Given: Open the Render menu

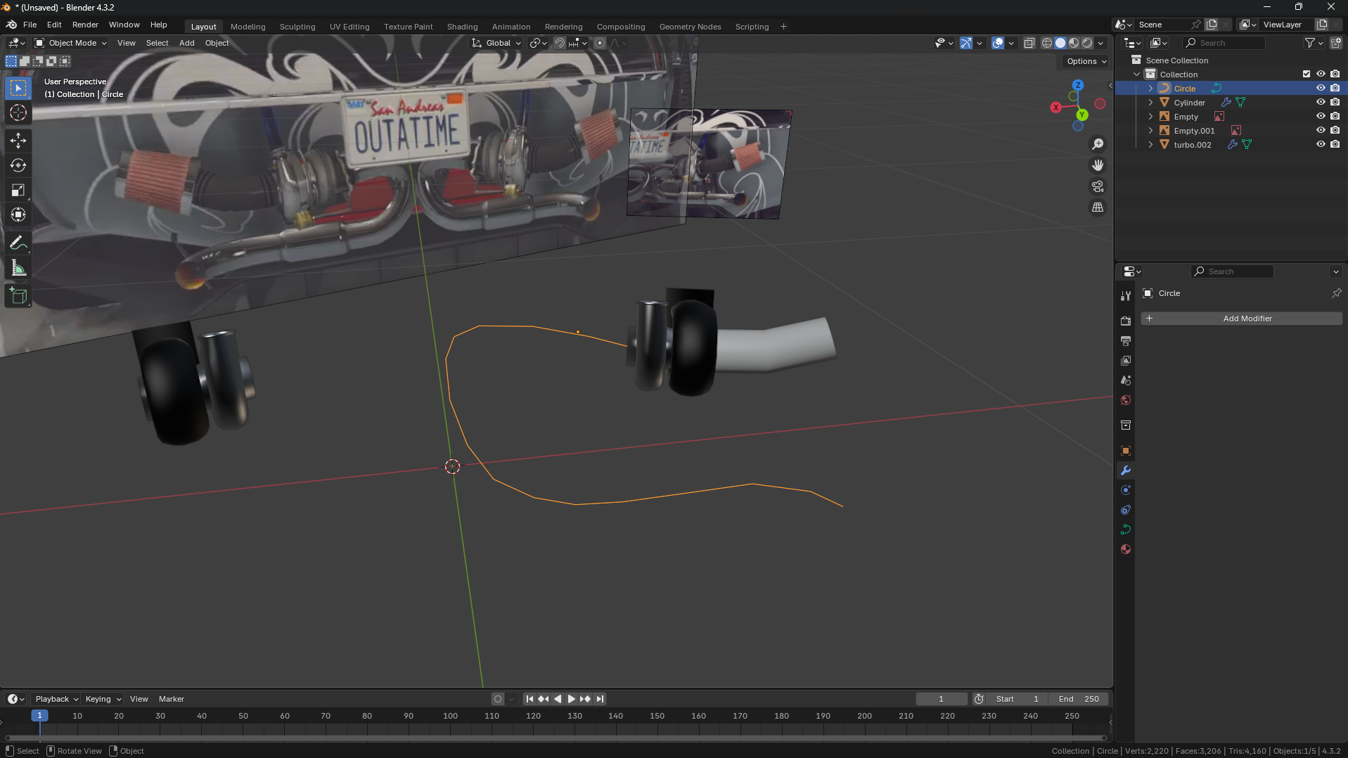Looking at the screenshot, I should pyautogui.click(x=85, y=25).
